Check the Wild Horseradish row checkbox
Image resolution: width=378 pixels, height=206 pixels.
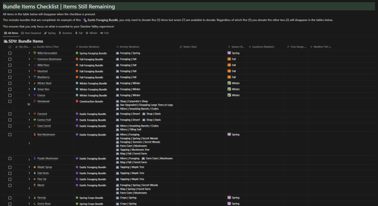click(x=10, y=53)
